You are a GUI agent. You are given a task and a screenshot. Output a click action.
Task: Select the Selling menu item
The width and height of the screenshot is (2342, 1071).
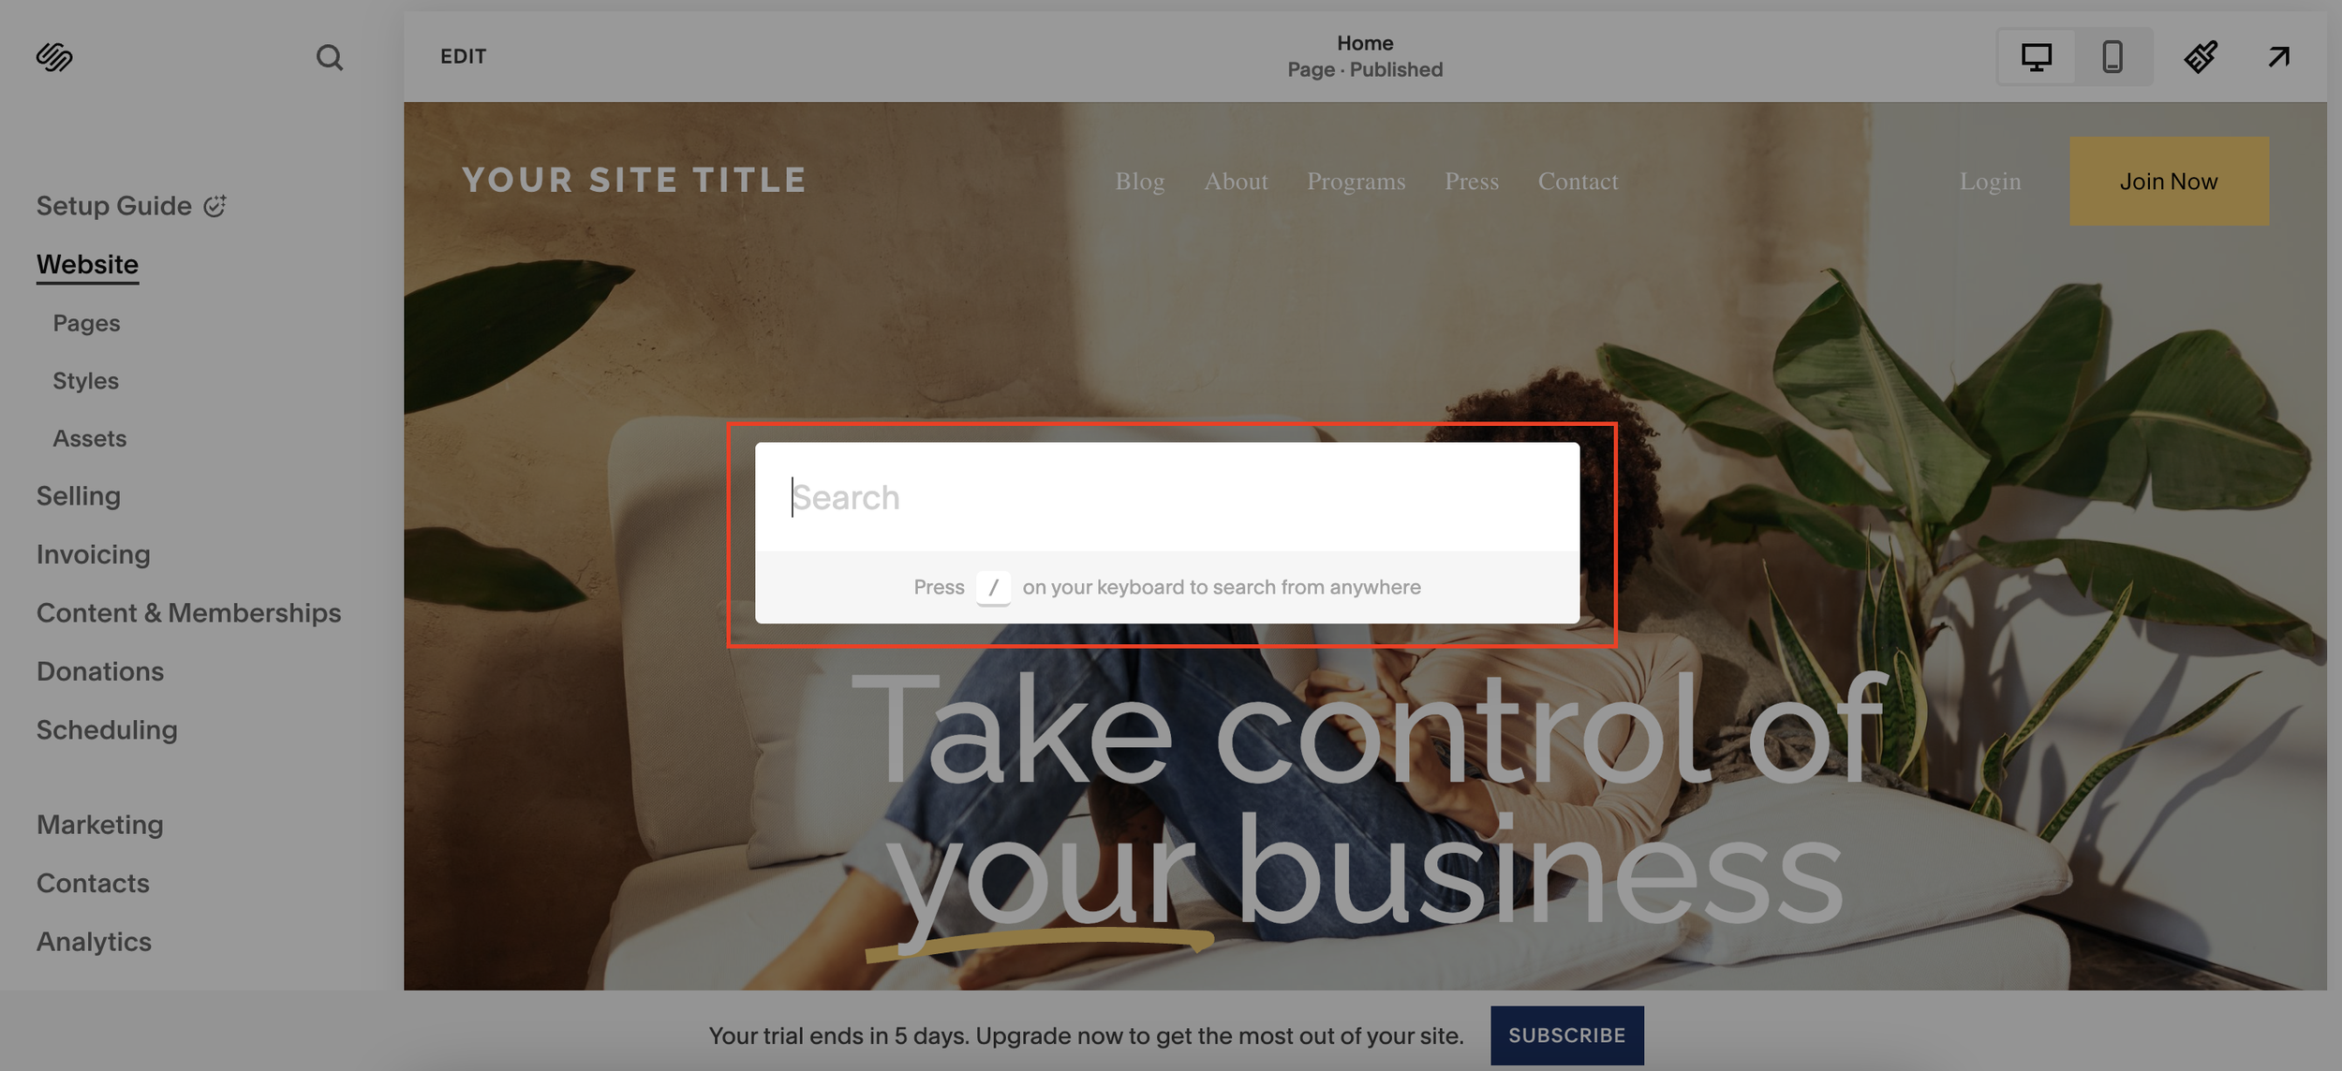coord(78,496)
